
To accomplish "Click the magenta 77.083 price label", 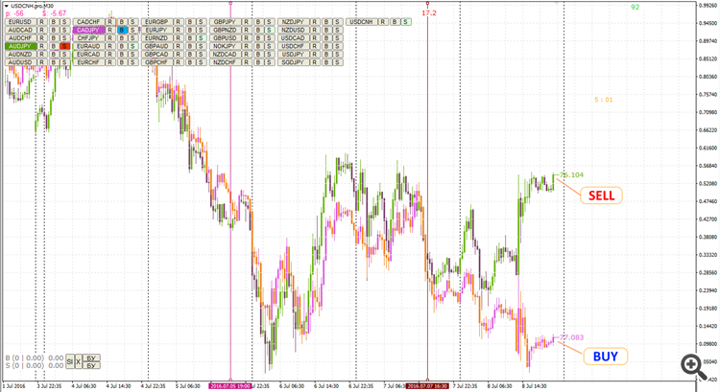I will pos(571,337).
